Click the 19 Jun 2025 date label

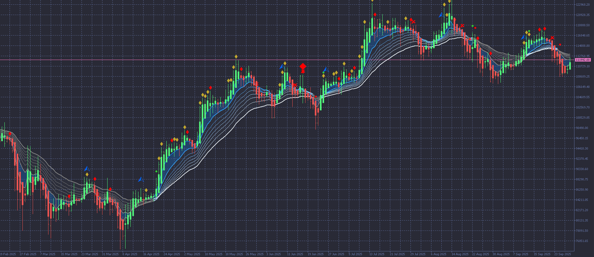[316, 254]
